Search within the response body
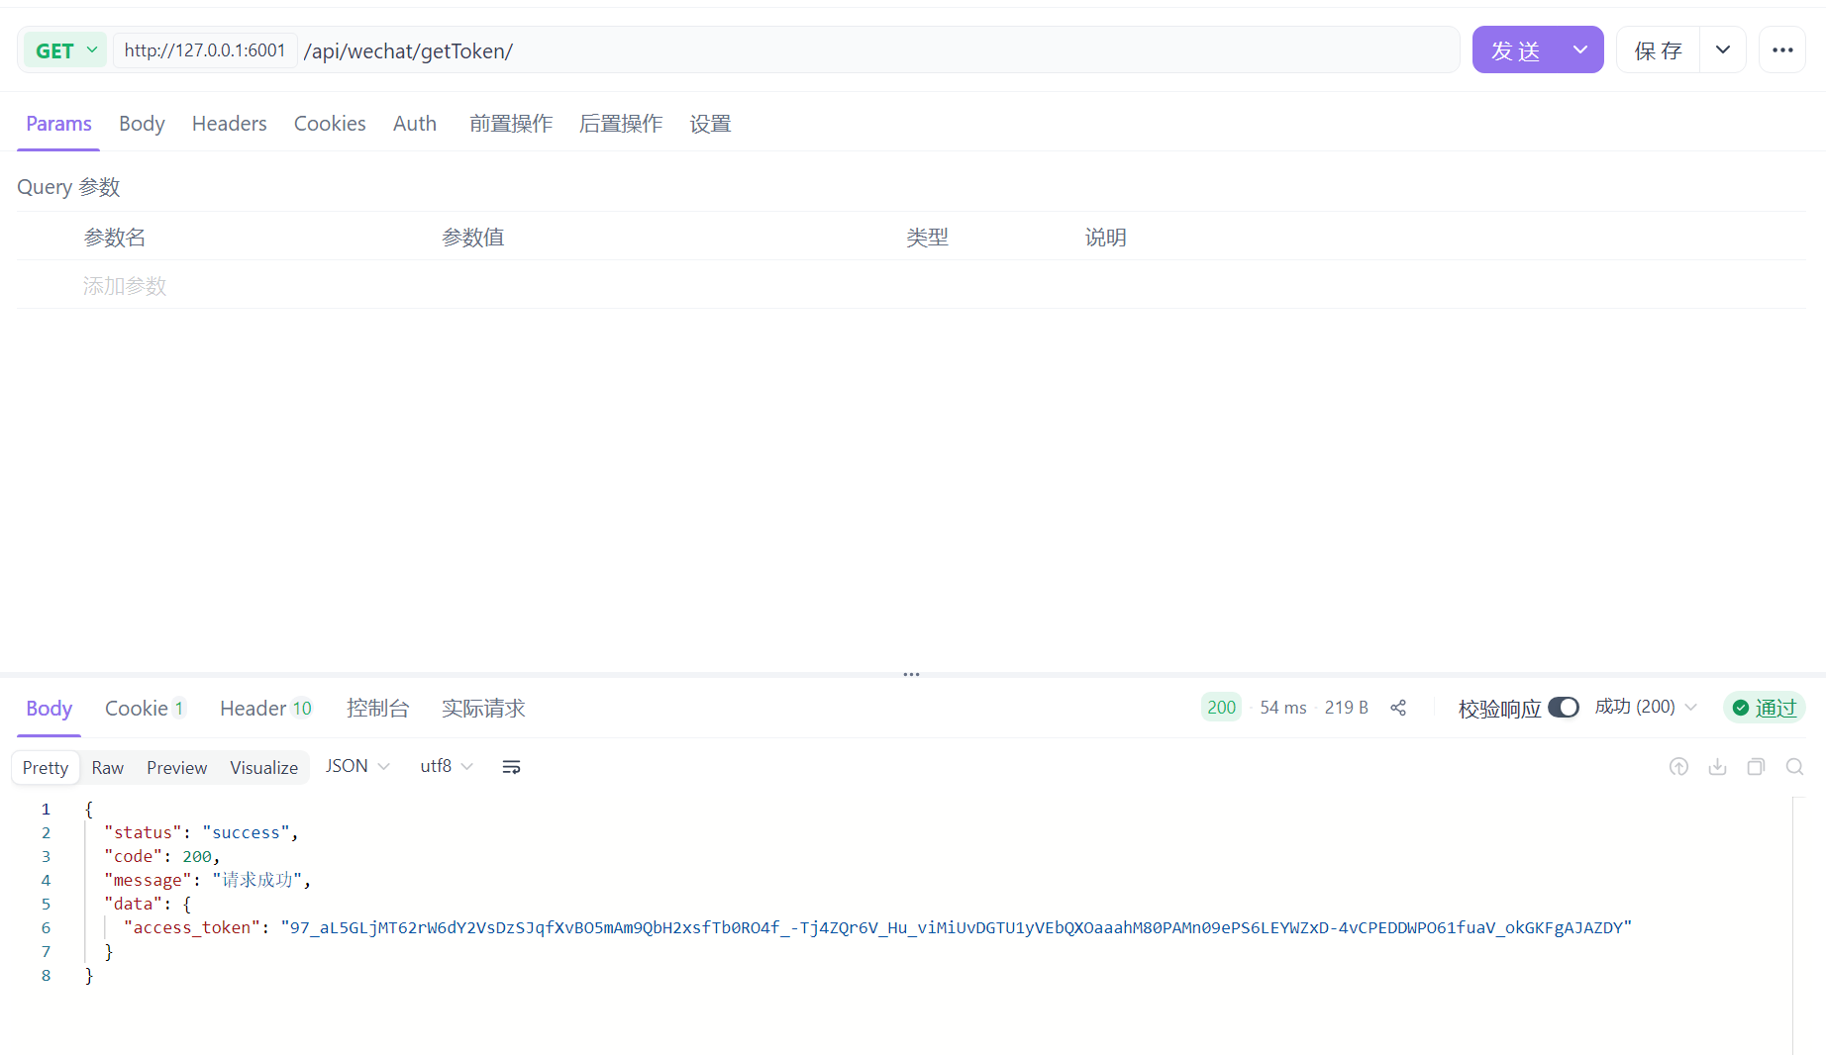This screenshot has width=1826, height=1055. (x=1794, y=766)
